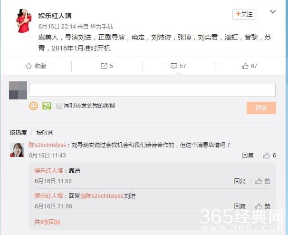Click the orange 评论 submit button
This screenshot has height=235, width=288.
coord(261,108)
